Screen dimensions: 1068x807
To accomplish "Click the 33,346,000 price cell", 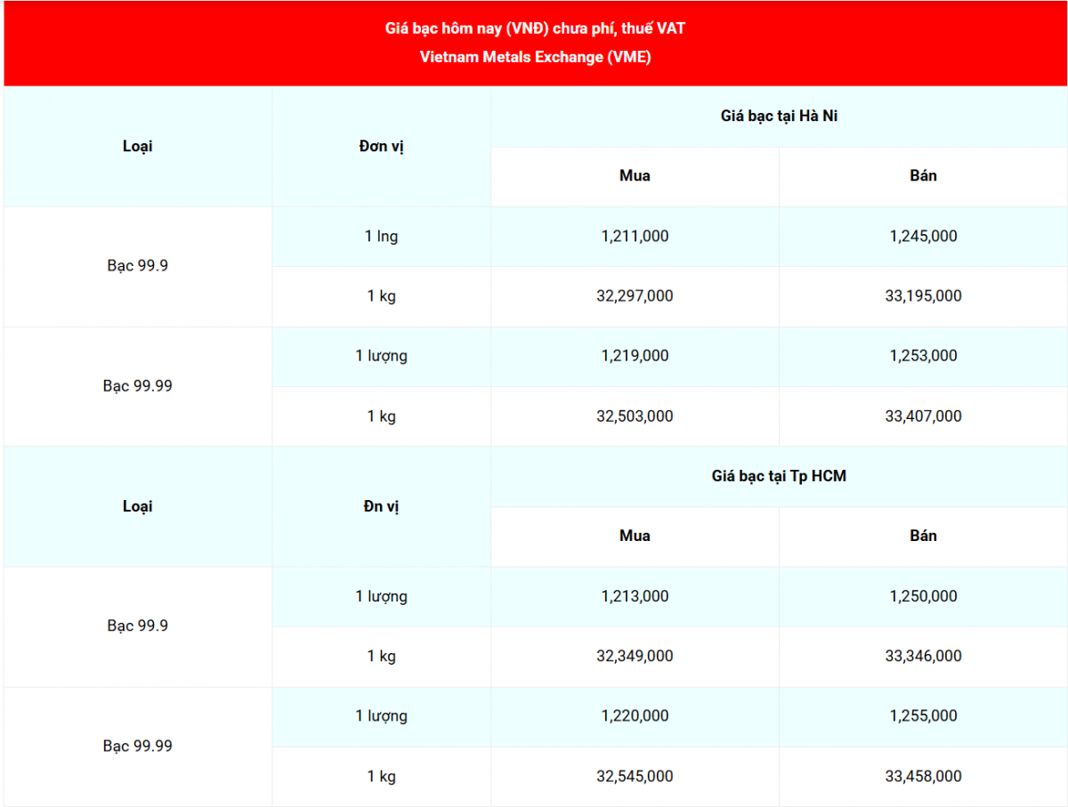I will coord(923,656).
